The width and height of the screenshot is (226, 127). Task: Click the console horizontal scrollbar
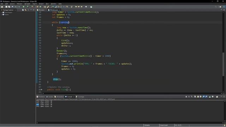tap(130, 123)
